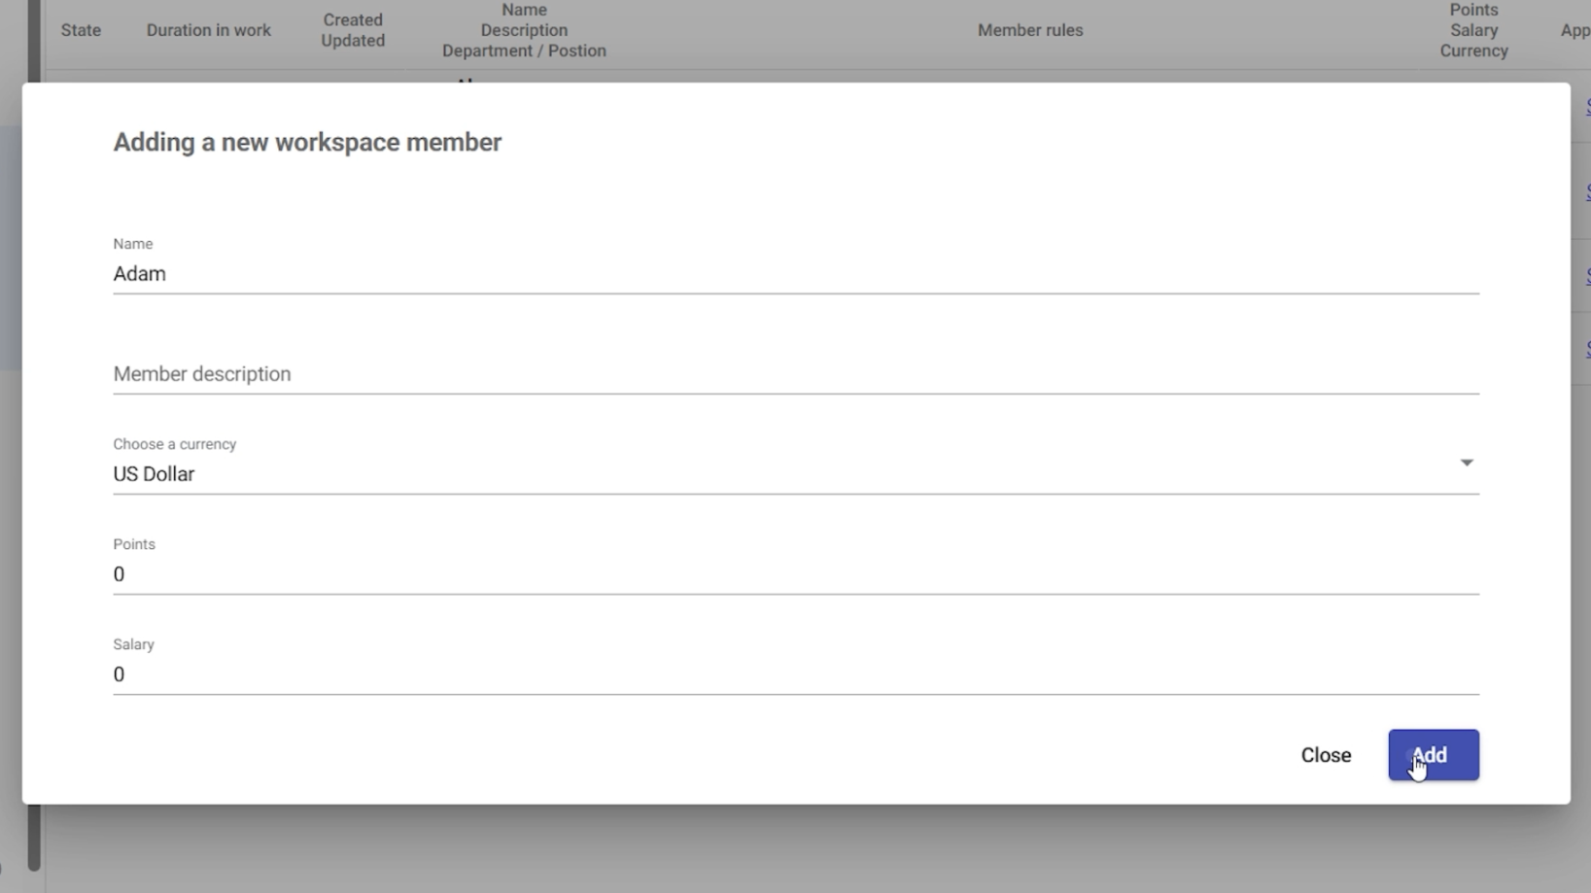The width and height of the screenshot is (1591, 893).
Task: Click the Choose a currency label
Action: (175, 444)
